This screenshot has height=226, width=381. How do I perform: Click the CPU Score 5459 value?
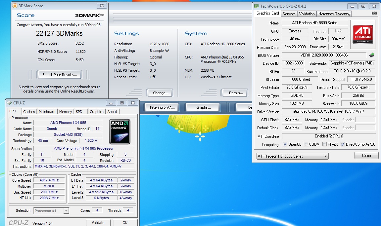point(80,60)
